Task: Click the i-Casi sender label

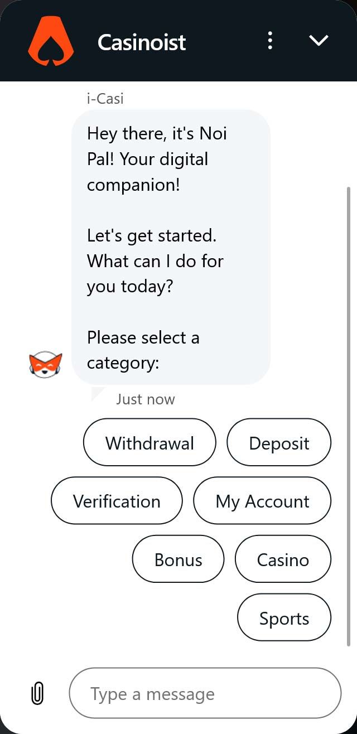Action: (105, 99)
